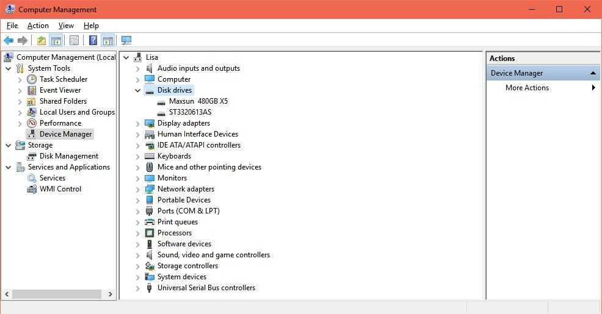Open the View menu

pos(66,26)
